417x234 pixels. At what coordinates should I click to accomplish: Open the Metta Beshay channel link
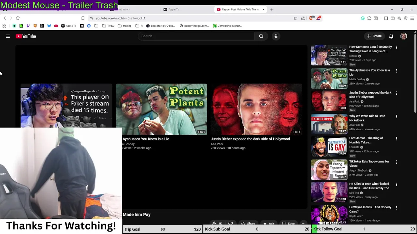click(357, 79)
